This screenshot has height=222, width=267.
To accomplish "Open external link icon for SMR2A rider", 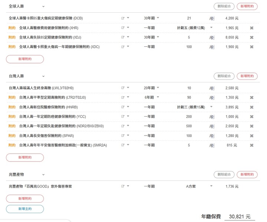I will pos(123,145).
